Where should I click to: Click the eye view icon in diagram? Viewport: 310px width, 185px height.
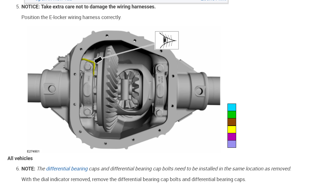pyautogui.click(x=167, y=40)
